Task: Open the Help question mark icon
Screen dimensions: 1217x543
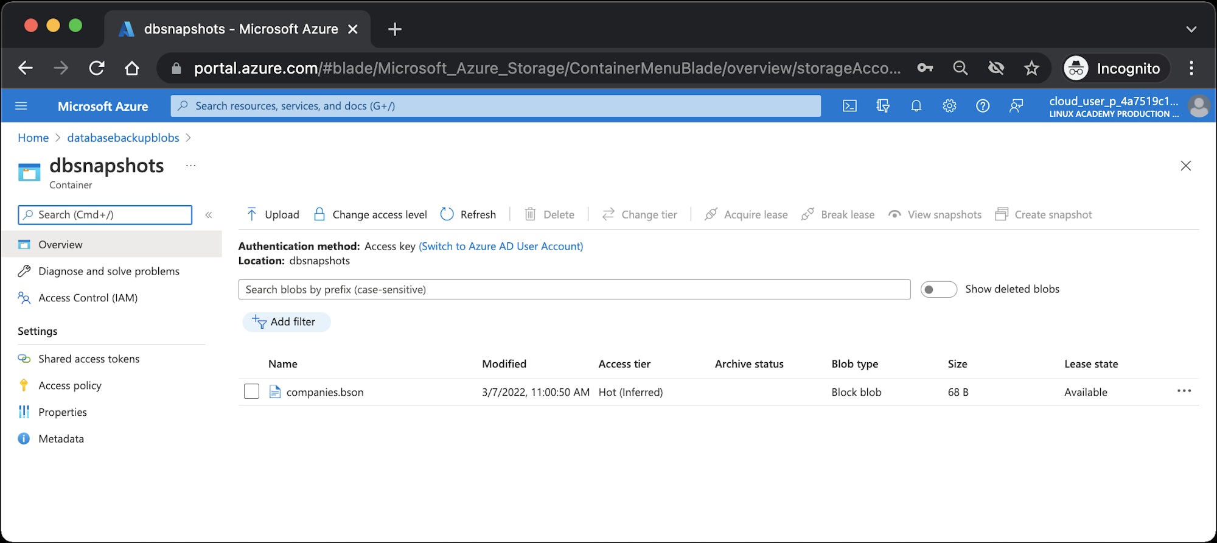Action: [x=983, y=106]
